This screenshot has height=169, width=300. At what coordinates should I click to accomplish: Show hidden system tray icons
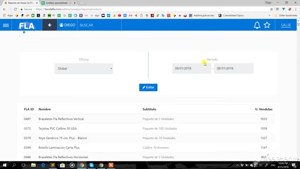coord(237,165)
